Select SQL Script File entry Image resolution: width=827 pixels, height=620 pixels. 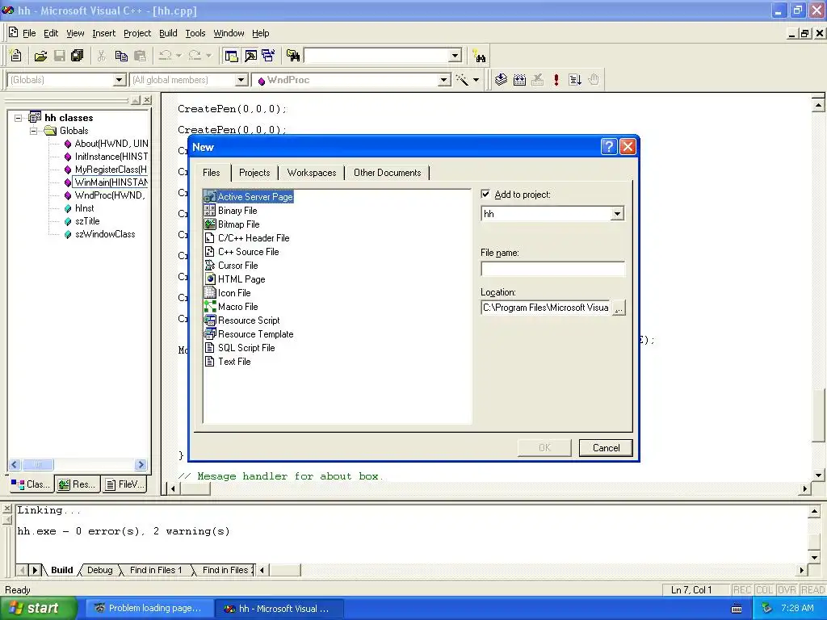(240, 347)
